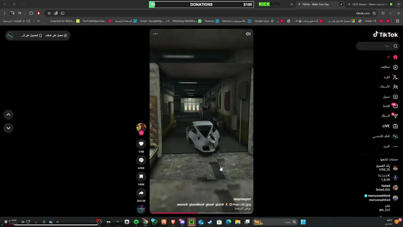Open all bookmarks folder

coord(16,21)
